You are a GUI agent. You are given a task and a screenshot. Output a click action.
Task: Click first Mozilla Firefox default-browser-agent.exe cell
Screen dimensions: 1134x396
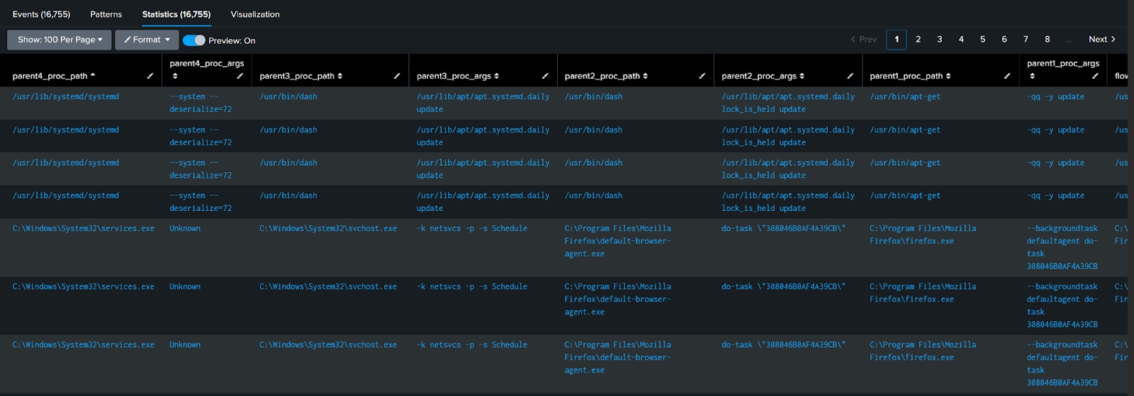(x=618, y=241)
